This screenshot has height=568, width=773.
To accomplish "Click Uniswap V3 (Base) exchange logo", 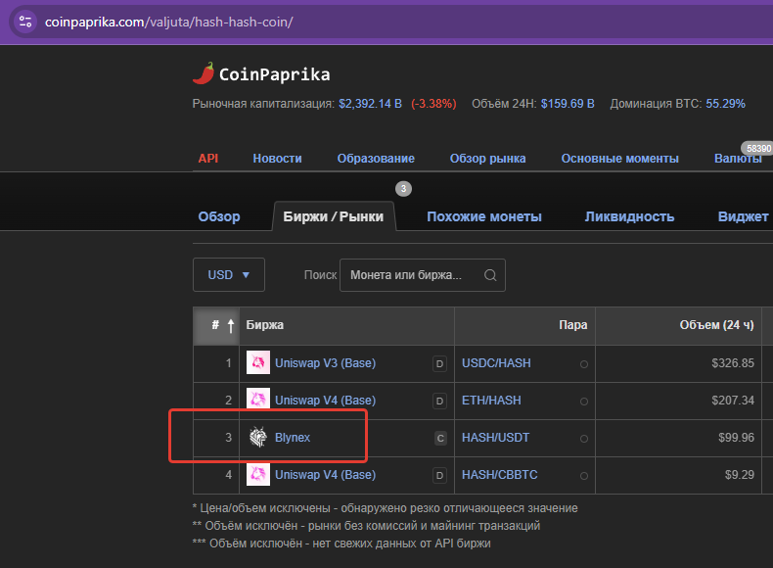I will [x=258, y=362].
